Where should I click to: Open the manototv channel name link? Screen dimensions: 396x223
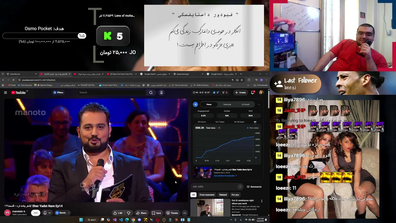(x=18, y=212)
